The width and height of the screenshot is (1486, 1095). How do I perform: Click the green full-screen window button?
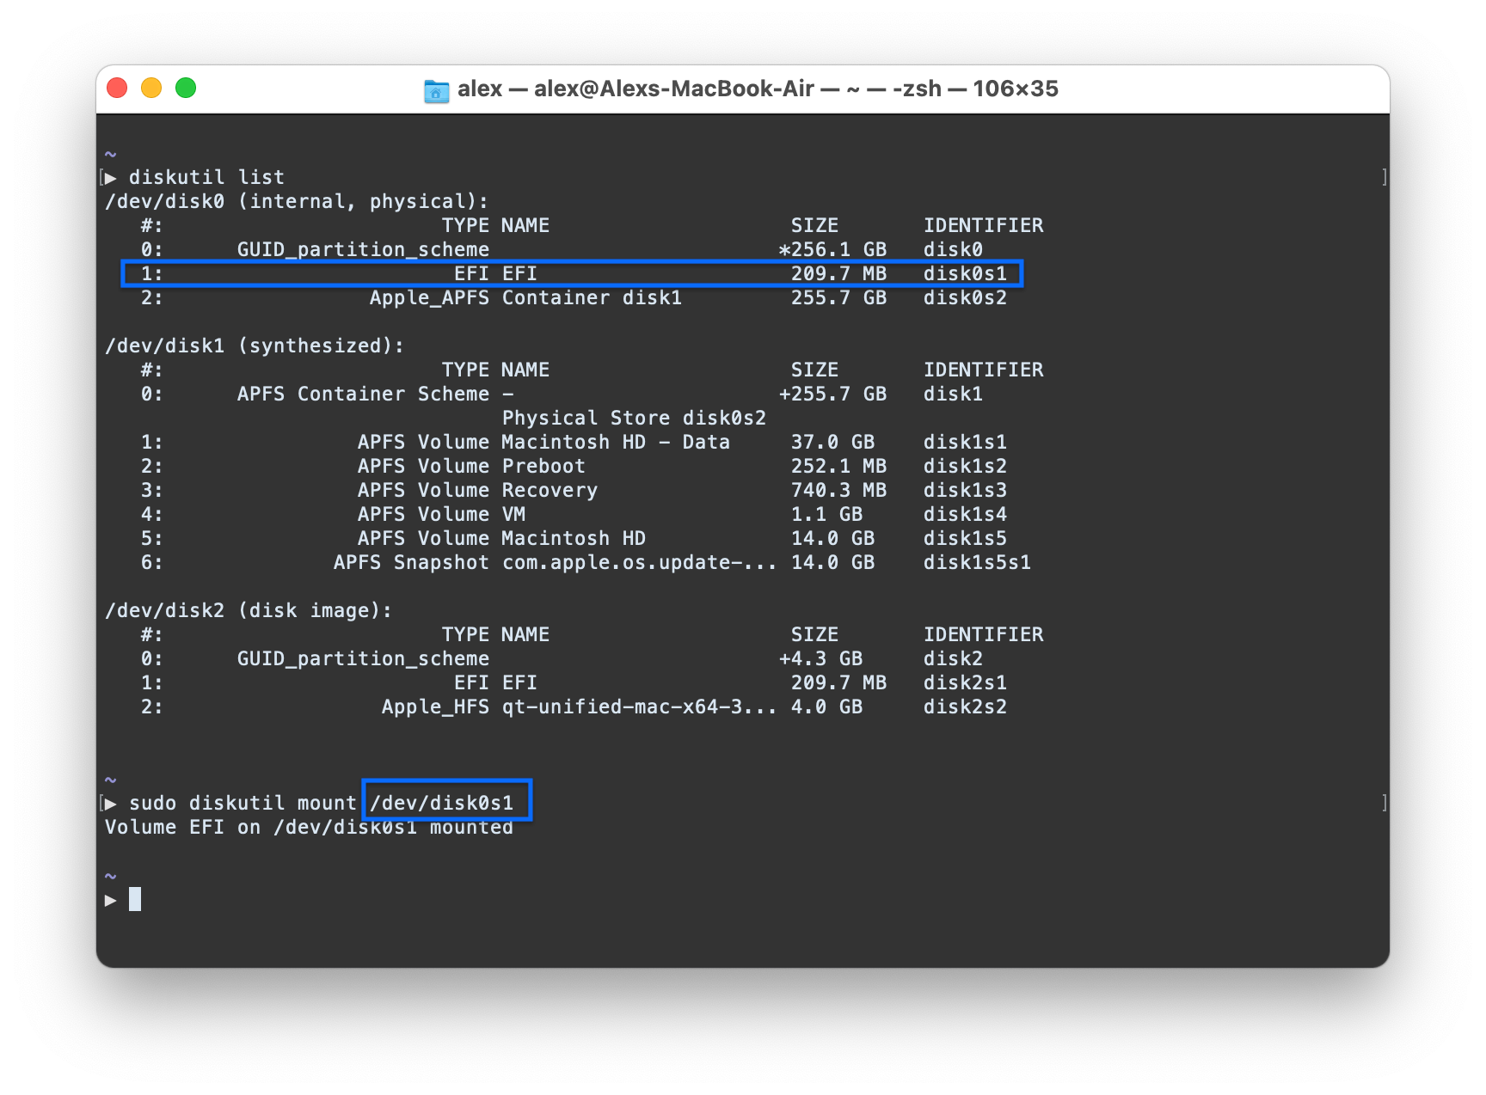tap(186, 88)
